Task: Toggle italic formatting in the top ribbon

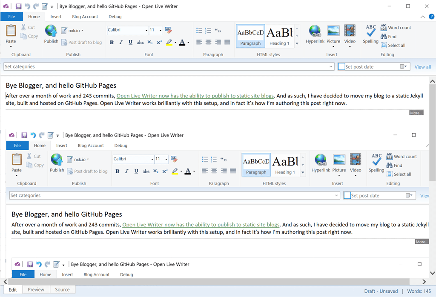Action: click(x=121, y=42)
